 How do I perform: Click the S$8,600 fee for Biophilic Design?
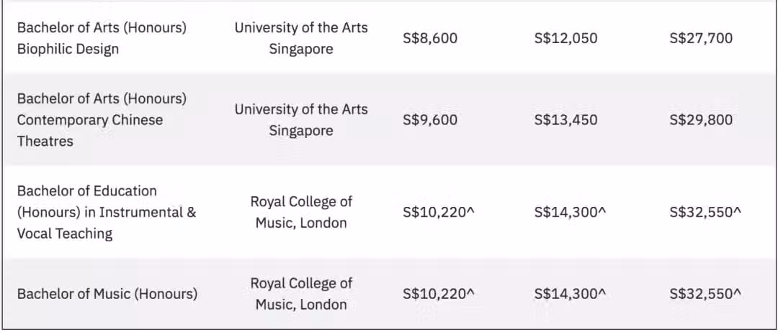point(430,38)
